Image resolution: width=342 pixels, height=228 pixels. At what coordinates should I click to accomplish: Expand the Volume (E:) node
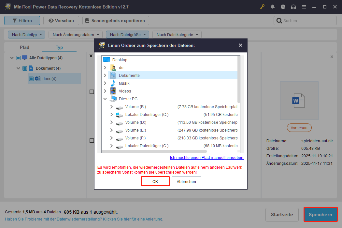click(111, 130)
